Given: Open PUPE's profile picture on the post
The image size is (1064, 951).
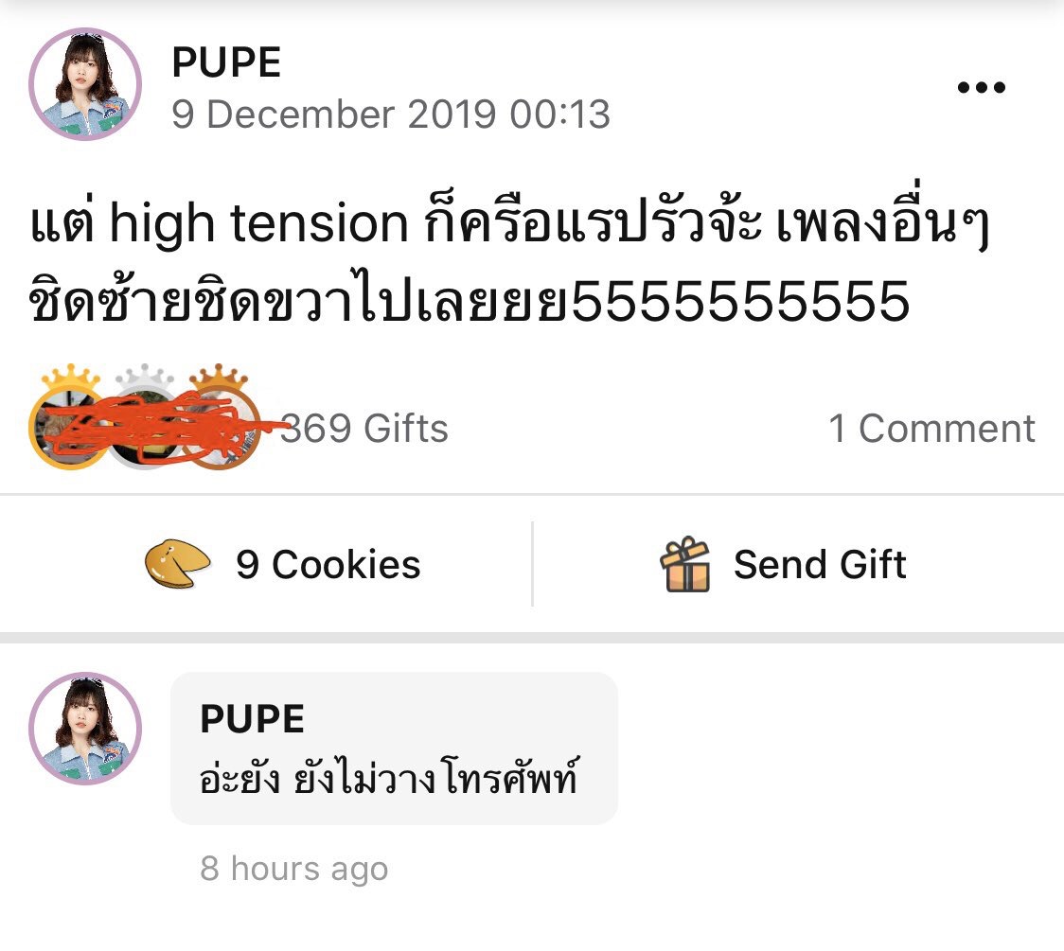Looking at the screenshot, I should (x=85, y=84).
